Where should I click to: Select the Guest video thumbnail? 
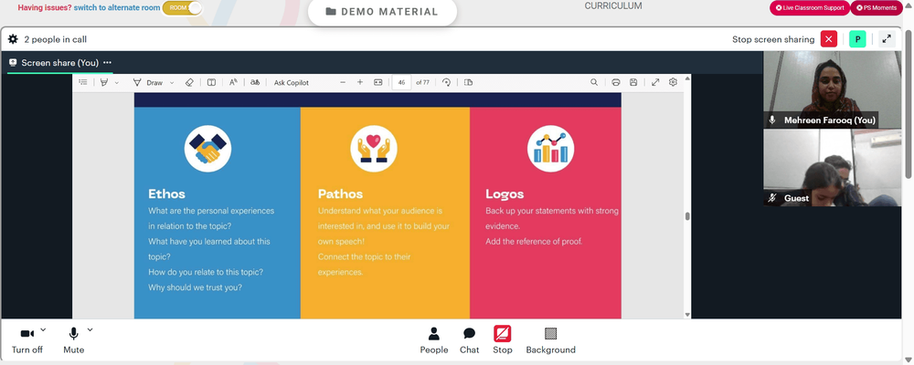pos(832,168)
